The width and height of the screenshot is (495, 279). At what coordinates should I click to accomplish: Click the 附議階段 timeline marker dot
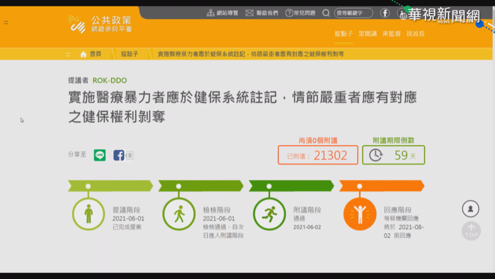coord(269,186)
